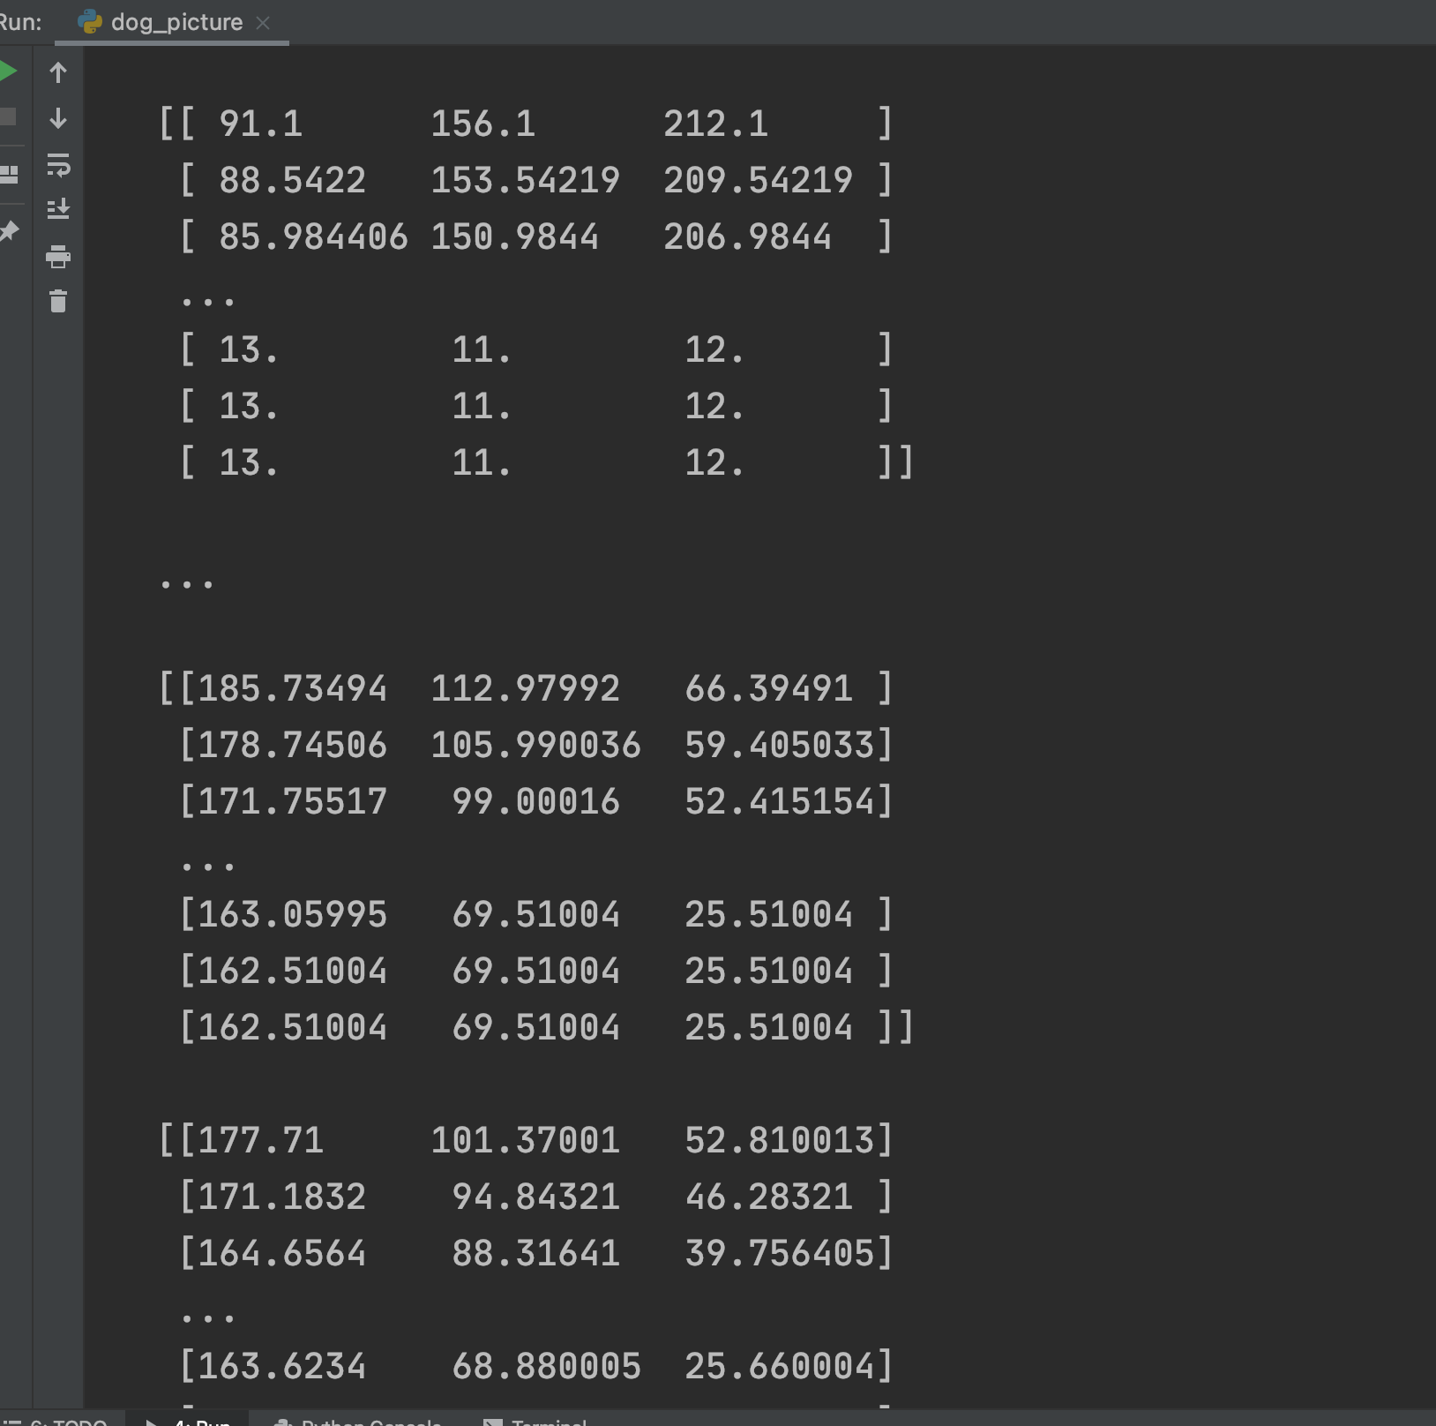The height and width of the screenshot is (1426, 1436).
Task: Click the value 91.1 in output
Action: pyautogui.click(x=260, y=124)
